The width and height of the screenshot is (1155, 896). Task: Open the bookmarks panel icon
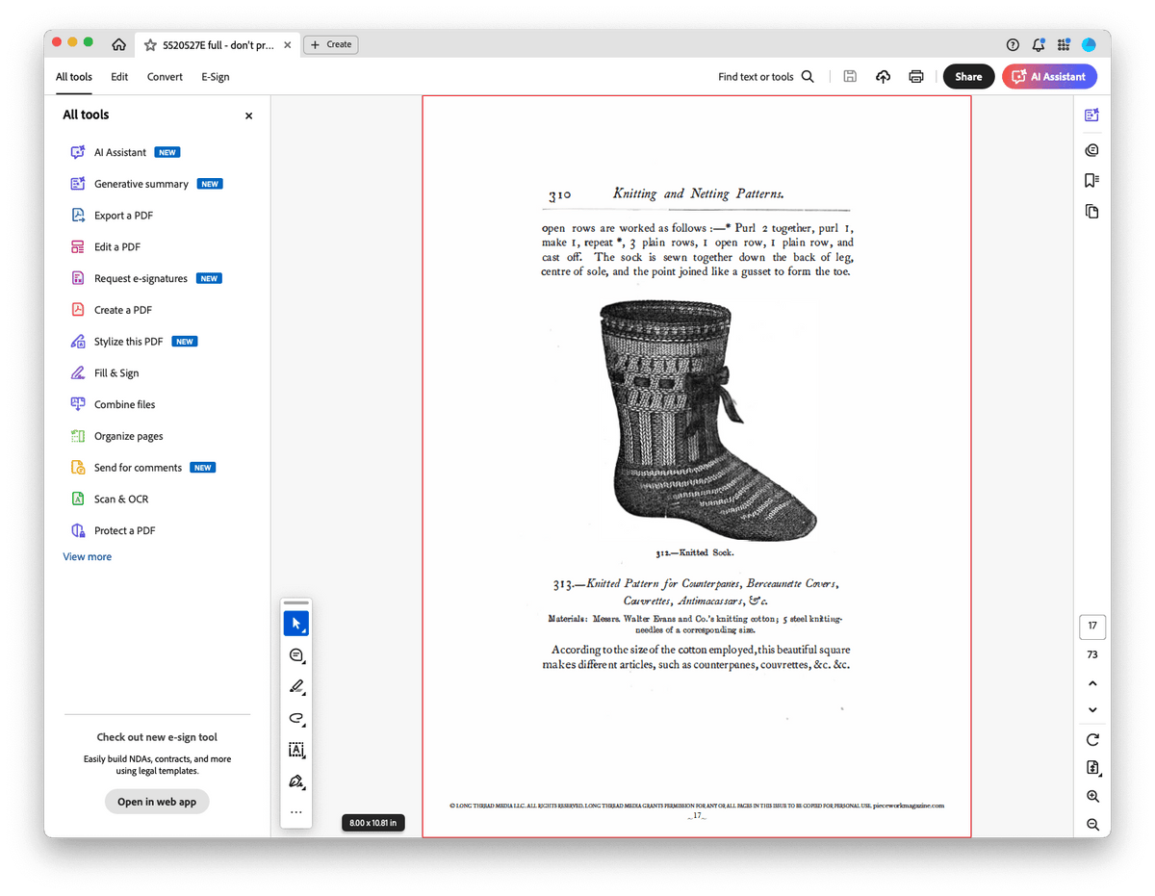1091,181
